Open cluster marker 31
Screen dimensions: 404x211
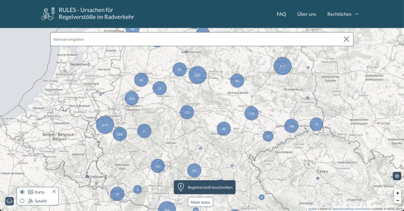144,131
